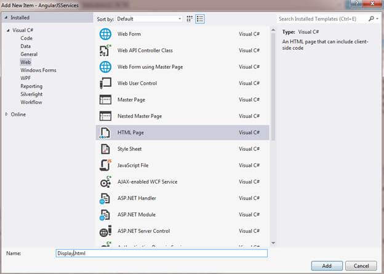Select the Web User Control icon
This screenshot has width=384, height=274.
point(105,83)
